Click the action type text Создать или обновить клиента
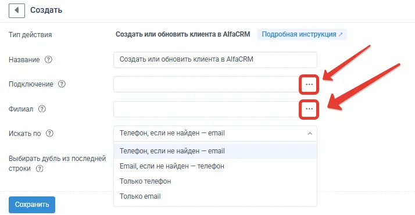The width and height of the screenshot is (415, 215). pos(183,34)
